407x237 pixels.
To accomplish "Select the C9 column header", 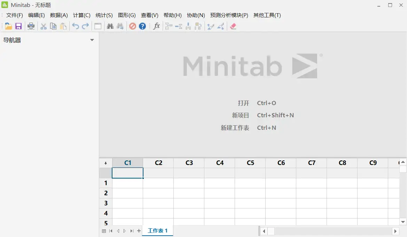I will [373, 163].
